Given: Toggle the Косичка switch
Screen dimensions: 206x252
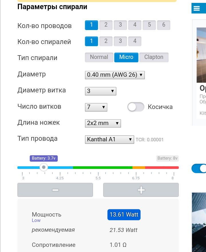Looking at the screenshot, I should click(x=136, y=107).
